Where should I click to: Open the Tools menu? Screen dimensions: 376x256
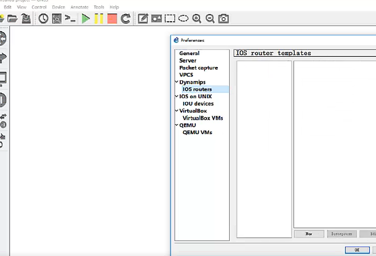[99, 7]
